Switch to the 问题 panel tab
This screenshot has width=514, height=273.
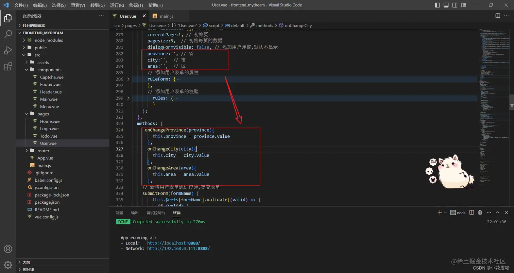[119, 213]
